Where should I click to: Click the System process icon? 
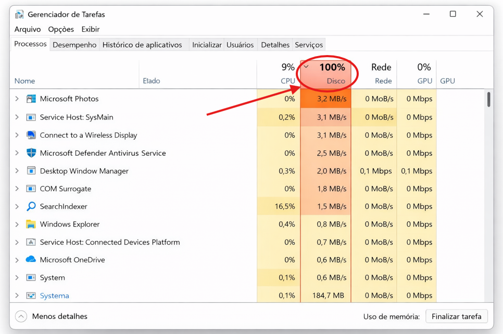pyautogui.click(x=31, y=277)
